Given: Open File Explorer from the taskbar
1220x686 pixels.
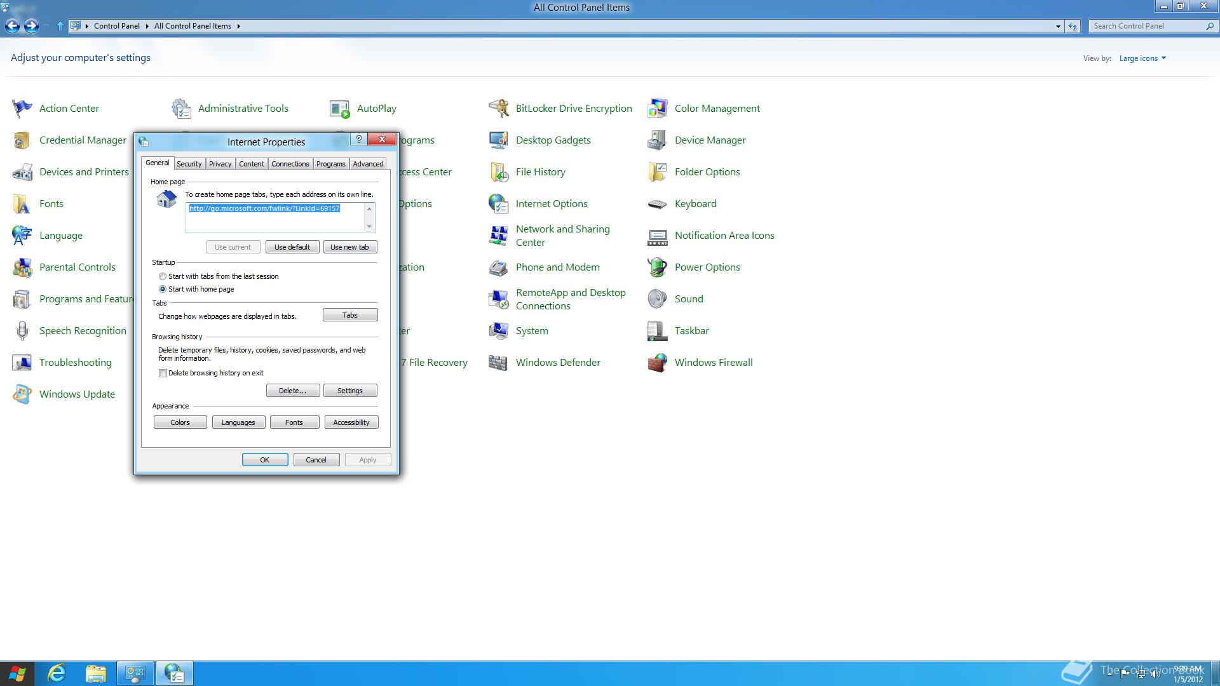Looking at the screenshot, I should 96,673.
